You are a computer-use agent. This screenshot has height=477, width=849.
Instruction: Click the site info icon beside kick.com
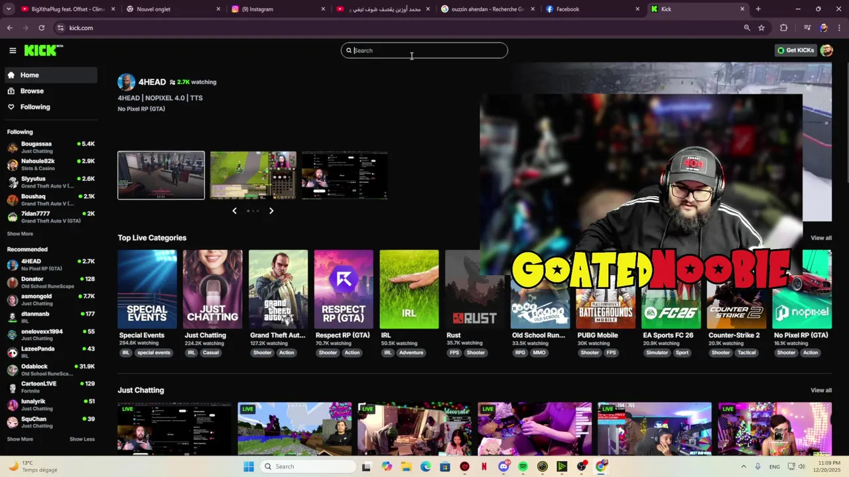point(60,28)
